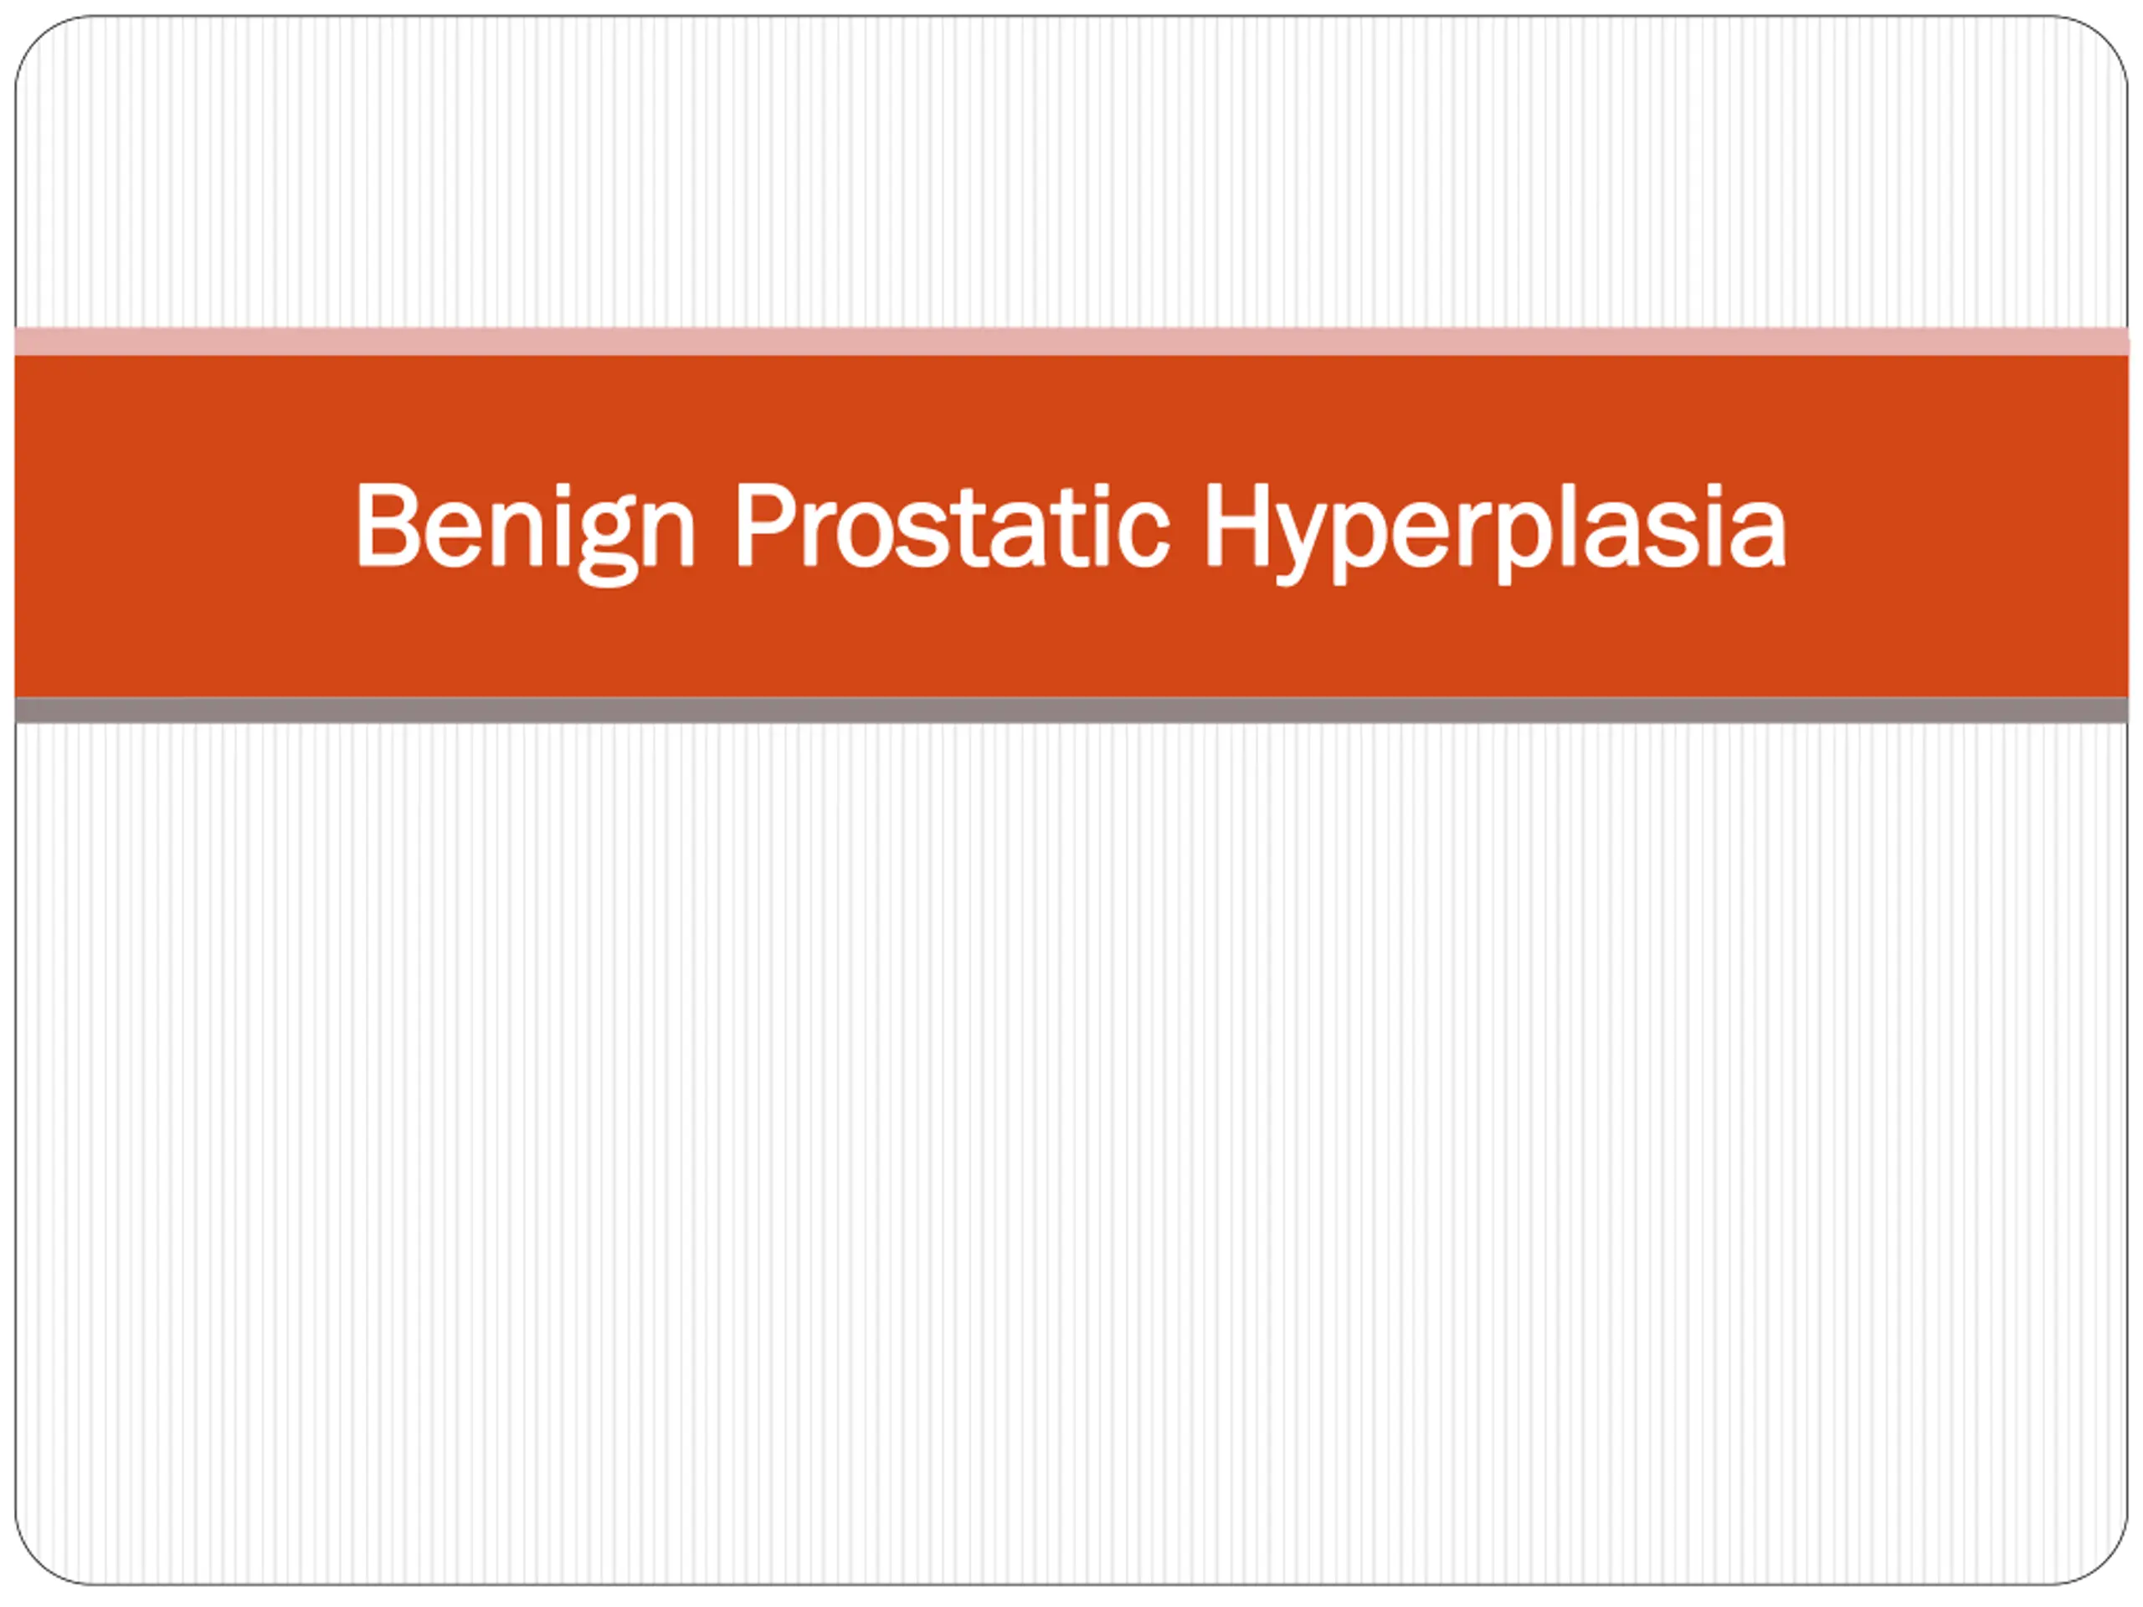This screenshot has width=2143, height=1607.
Task: Click the capital letter H in Hyperplasia
Action: (x=1237, y=524)
